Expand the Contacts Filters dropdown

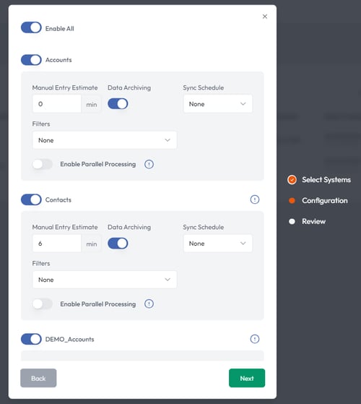coord(105,280)
